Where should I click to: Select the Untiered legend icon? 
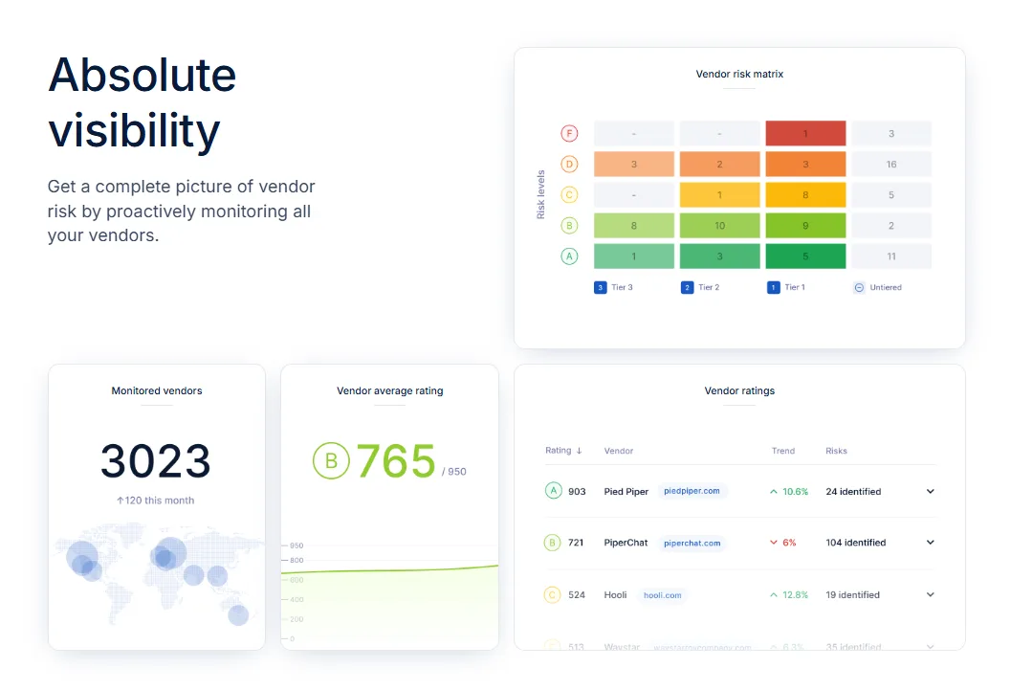[859, 288]
